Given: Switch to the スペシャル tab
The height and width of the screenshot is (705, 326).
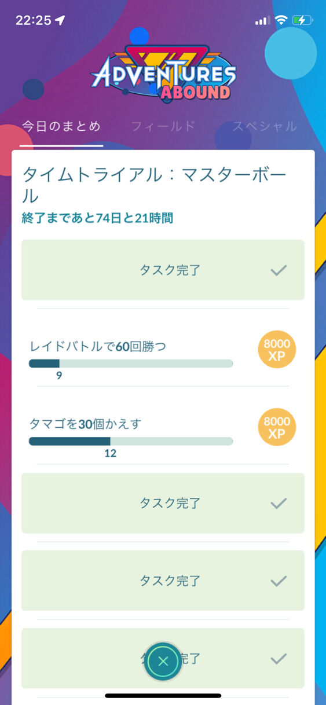Looking at the screenshot, I should 265,126.
